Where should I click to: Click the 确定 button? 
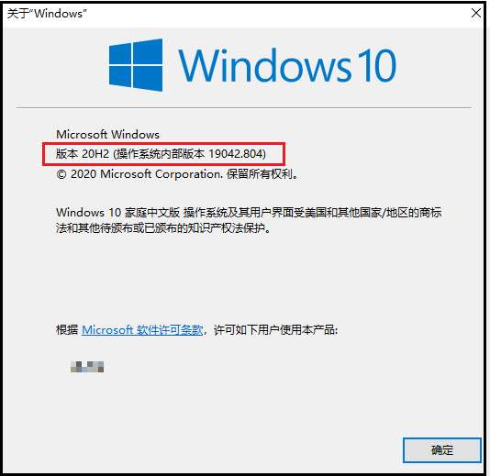tap(442, 450)
